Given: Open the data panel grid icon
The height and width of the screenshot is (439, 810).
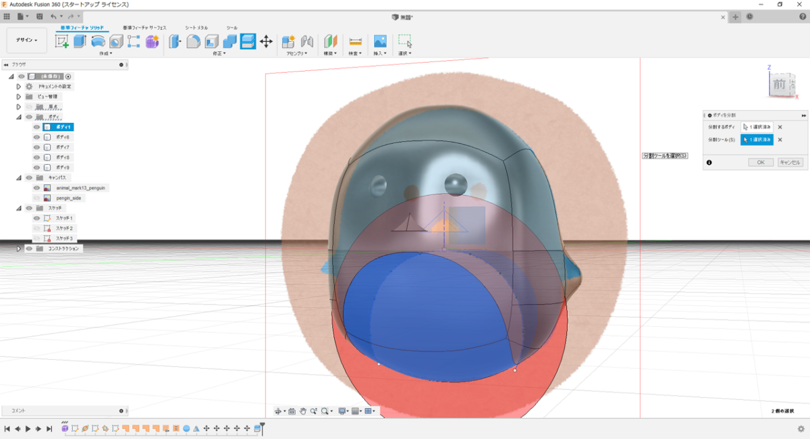Looking at the screenshot, I should pos(7,16).
